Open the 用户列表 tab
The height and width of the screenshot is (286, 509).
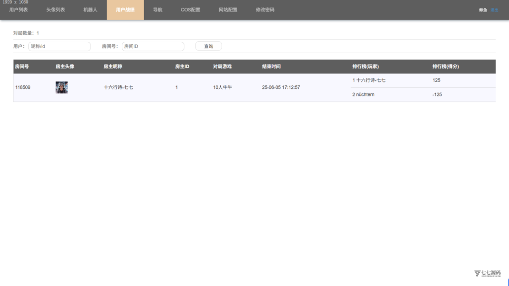pos(18,10)
